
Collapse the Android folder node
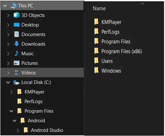(x=15, y=121)
